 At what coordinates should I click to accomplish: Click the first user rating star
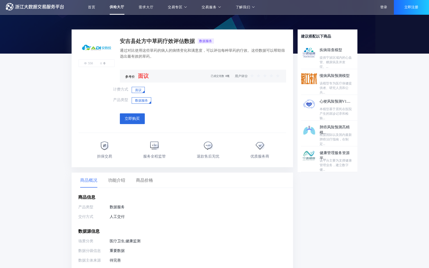coord(252,76)
